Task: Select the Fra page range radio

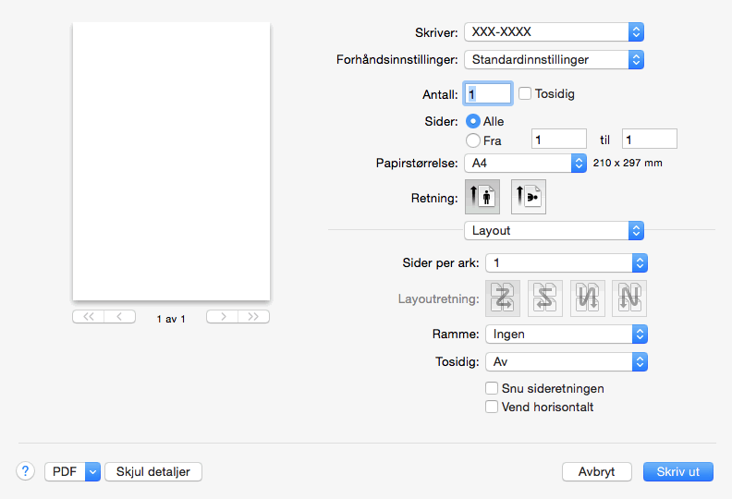Action: 473,140
